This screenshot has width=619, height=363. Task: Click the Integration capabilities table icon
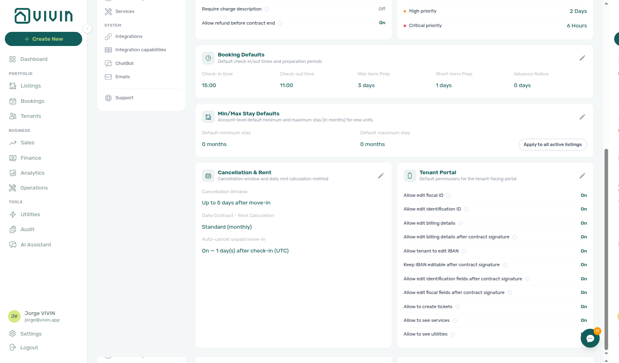[108, 50]
